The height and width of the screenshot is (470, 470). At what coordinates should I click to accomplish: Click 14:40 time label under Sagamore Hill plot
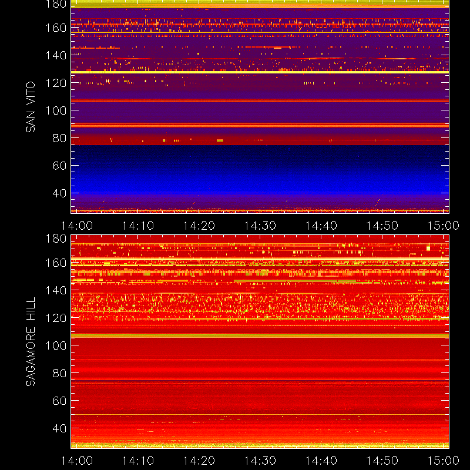point(321,461)
